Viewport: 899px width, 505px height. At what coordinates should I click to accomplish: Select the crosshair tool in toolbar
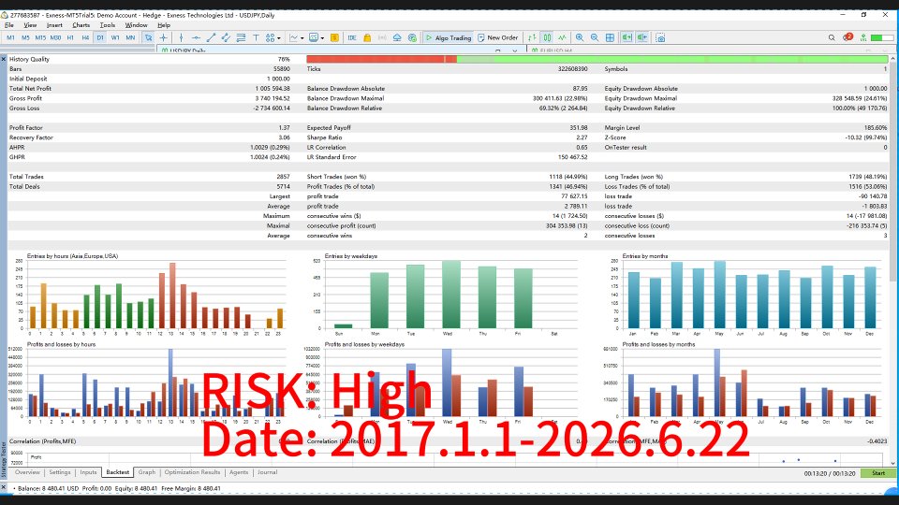(163, 37)
